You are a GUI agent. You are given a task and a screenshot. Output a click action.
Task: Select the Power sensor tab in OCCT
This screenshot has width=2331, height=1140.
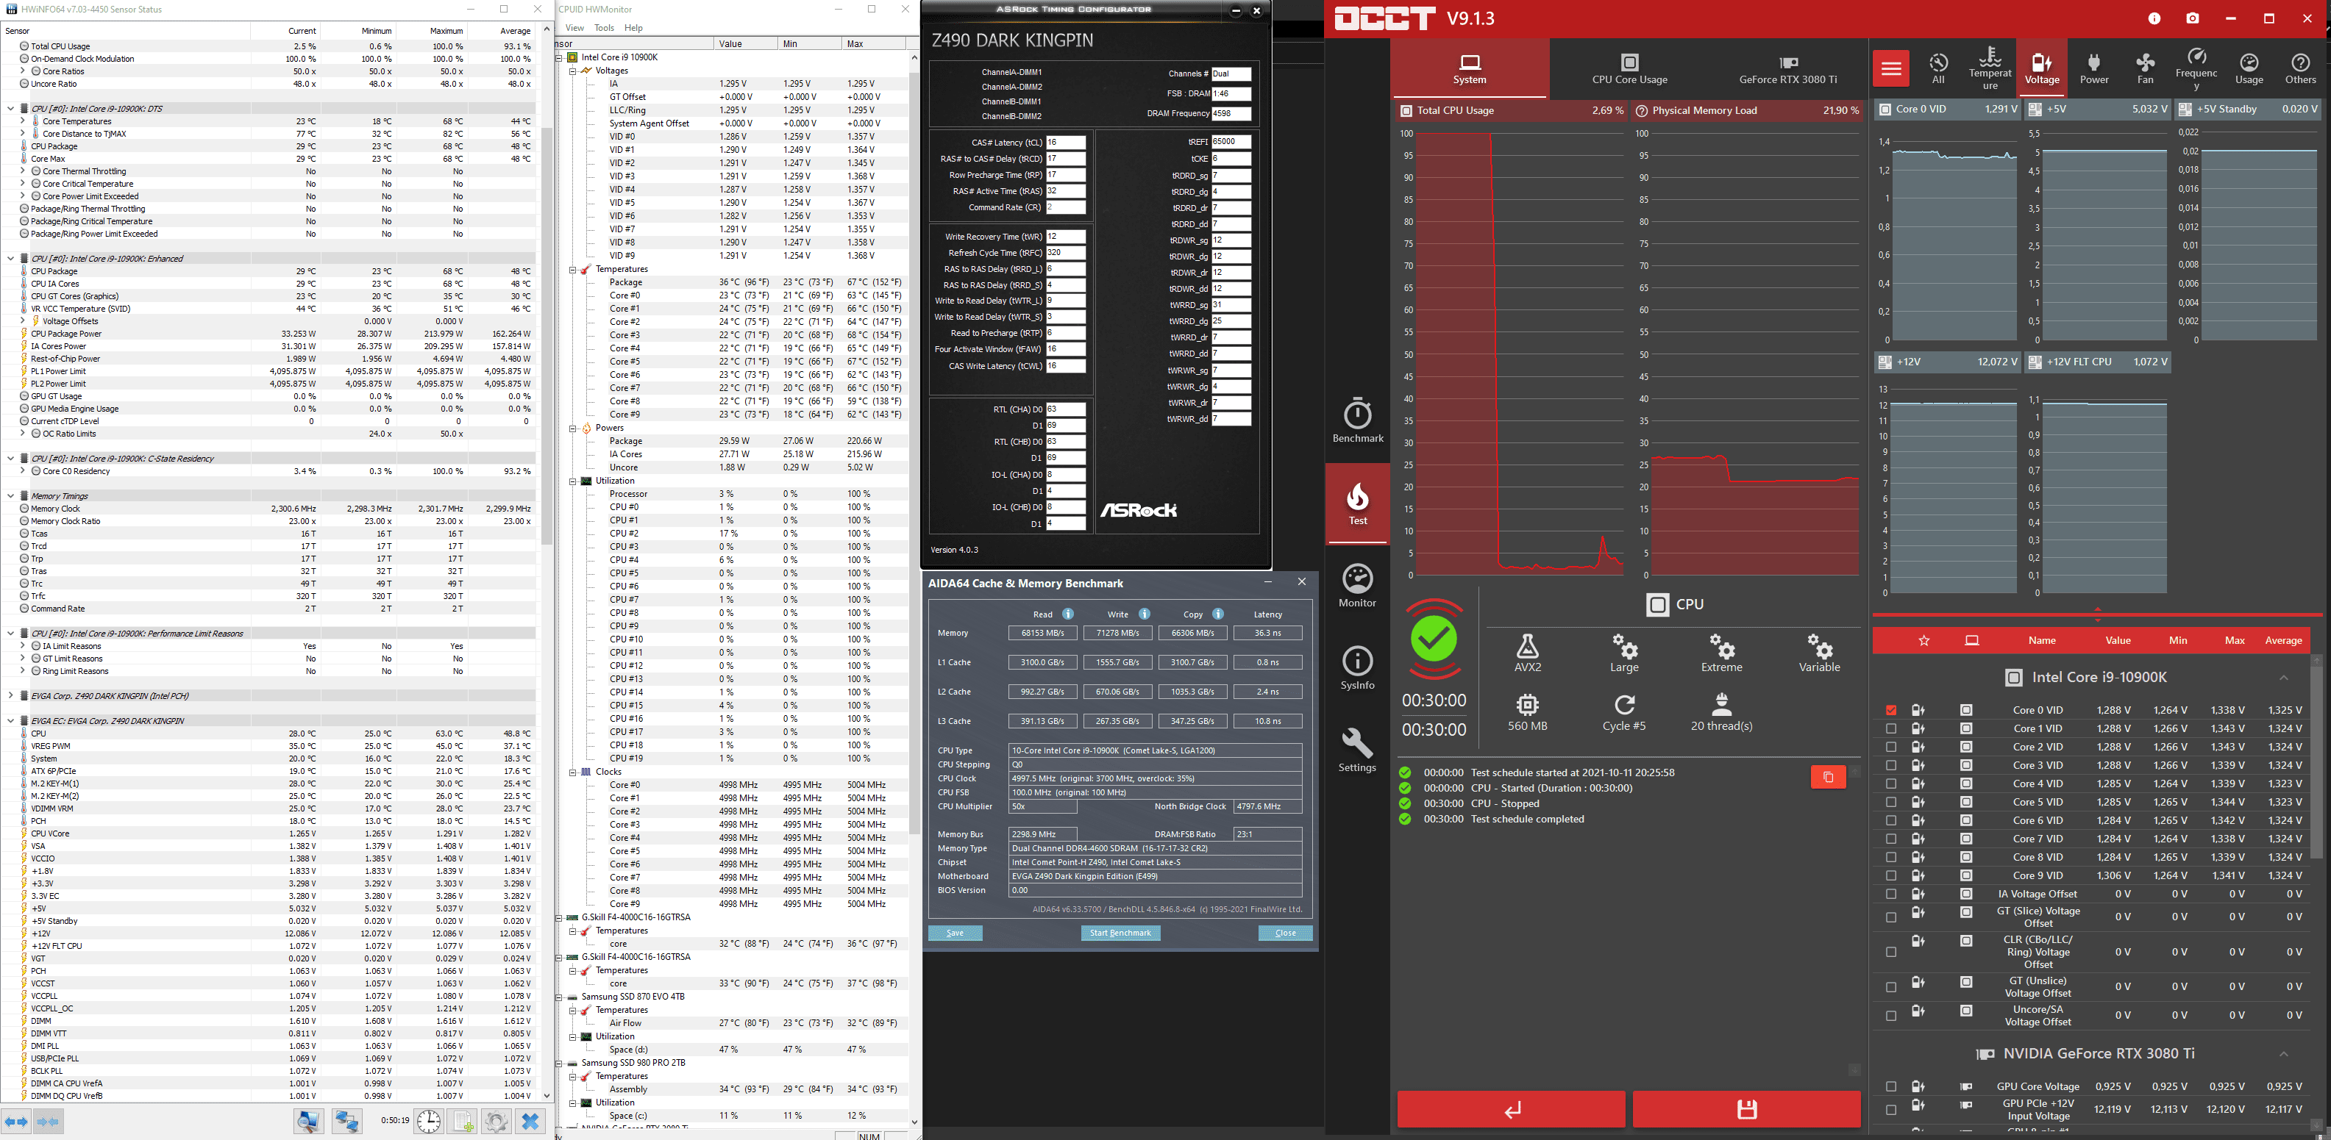tap(2094, 68)
